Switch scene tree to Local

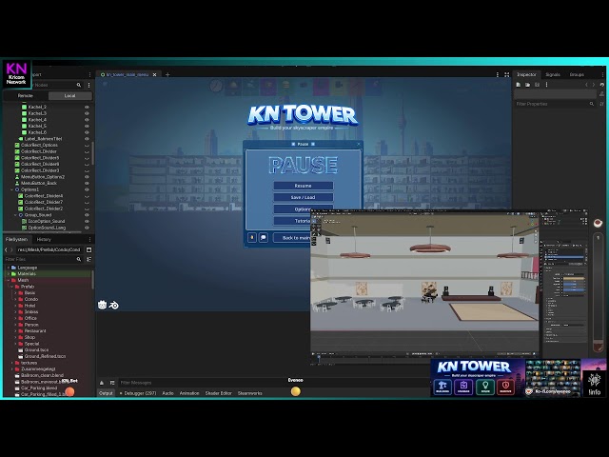[69, 95]
